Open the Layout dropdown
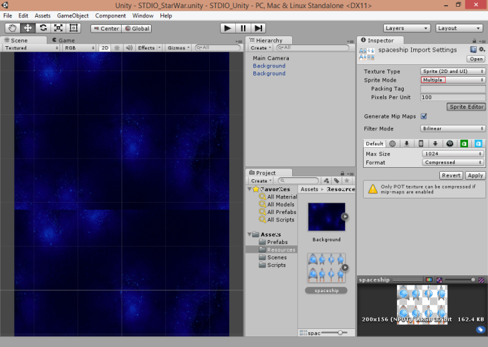This screenshot has height=347, width=488. pyautogui.click(x=459, y=28)
